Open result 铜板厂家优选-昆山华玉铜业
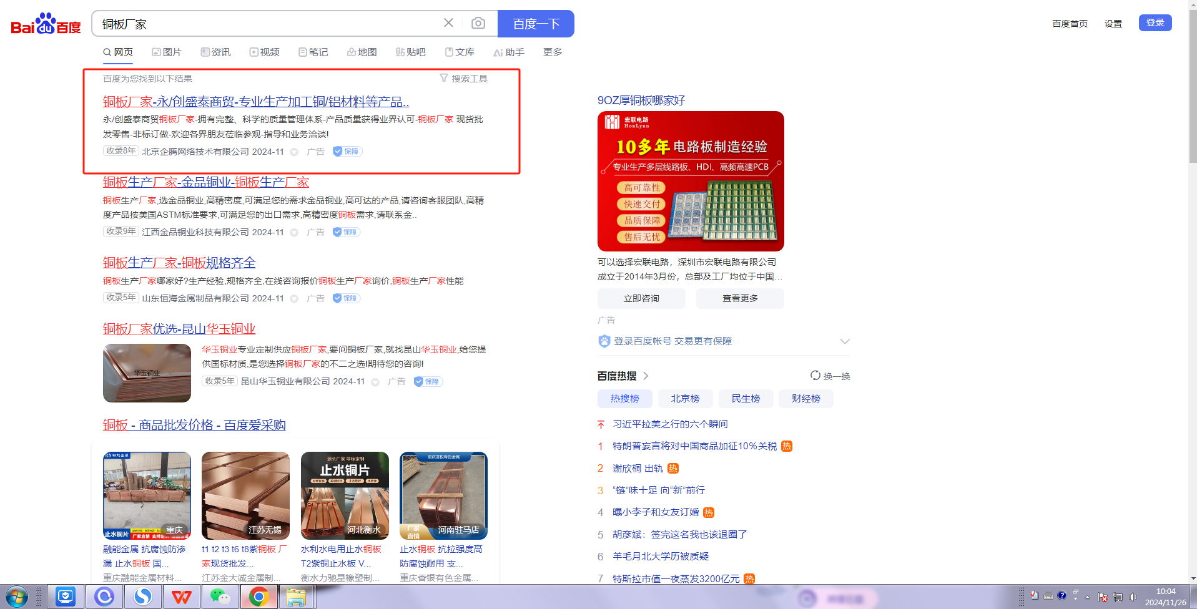The image size is (1197, 609). coord(179,329)
